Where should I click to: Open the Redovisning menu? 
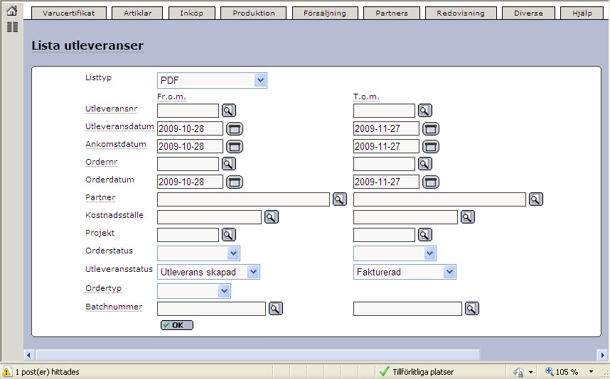(x=461, y=13)
